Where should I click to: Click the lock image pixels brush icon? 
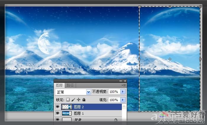[73, 100]
